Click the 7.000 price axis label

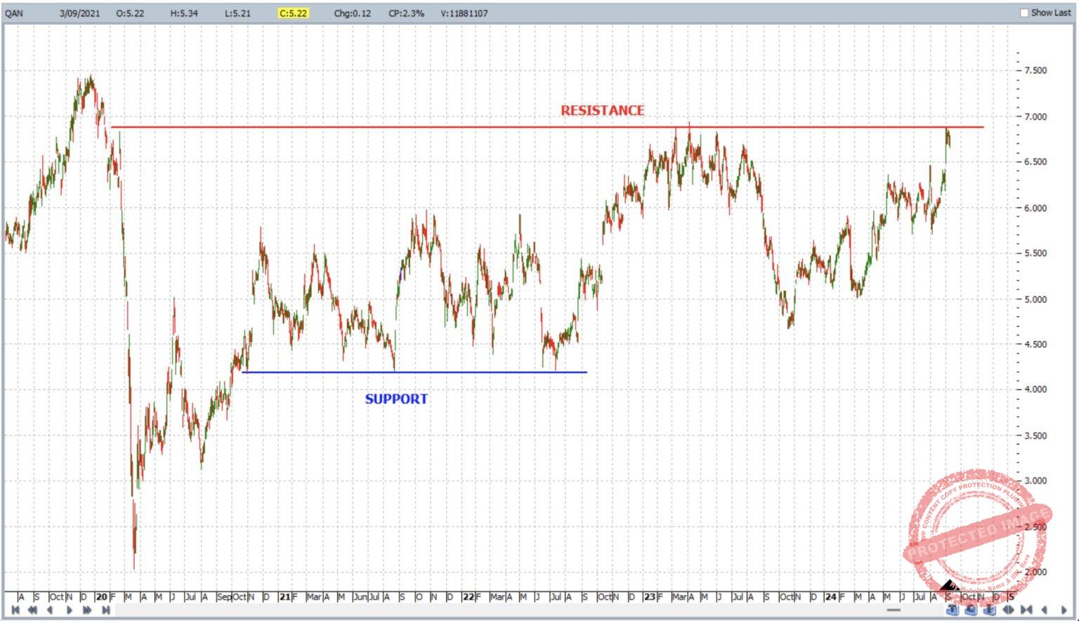pos(1035,117)
